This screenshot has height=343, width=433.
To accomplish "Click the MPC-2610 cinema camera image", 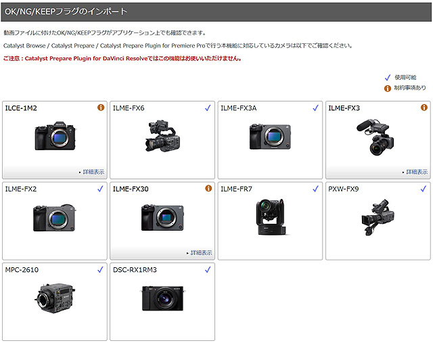I will click(x=54, y=298).
